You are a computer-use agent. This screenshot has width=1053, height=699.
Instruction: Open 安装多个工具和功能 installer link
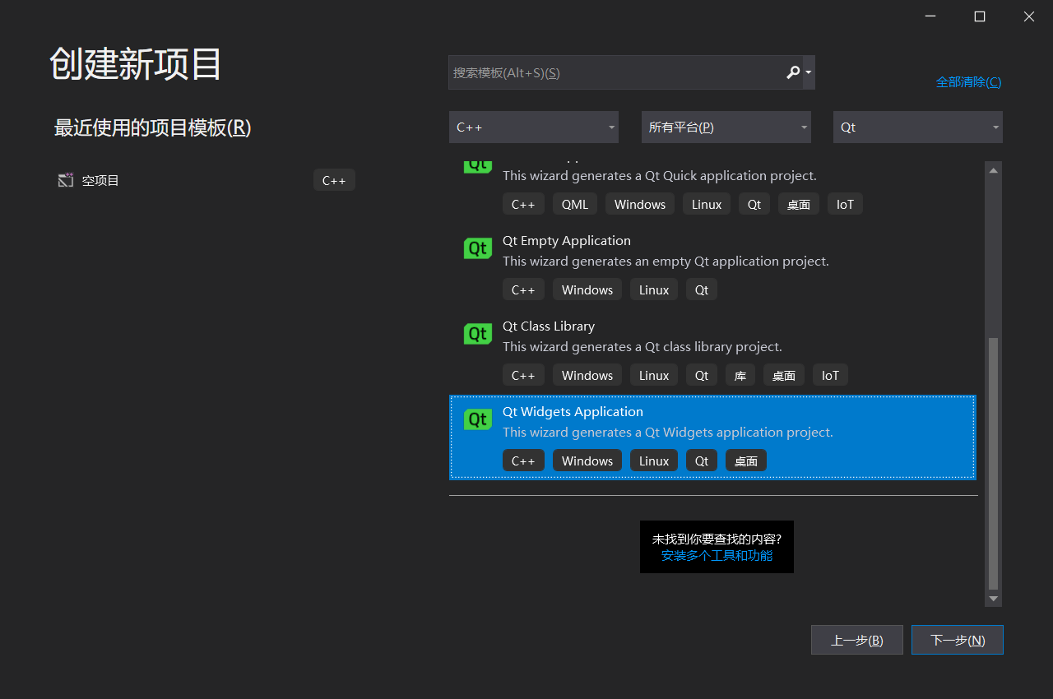tap(717, 555)
